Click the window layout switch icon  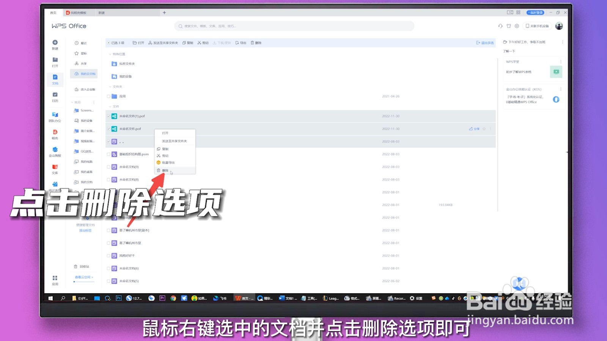point(510,13)
